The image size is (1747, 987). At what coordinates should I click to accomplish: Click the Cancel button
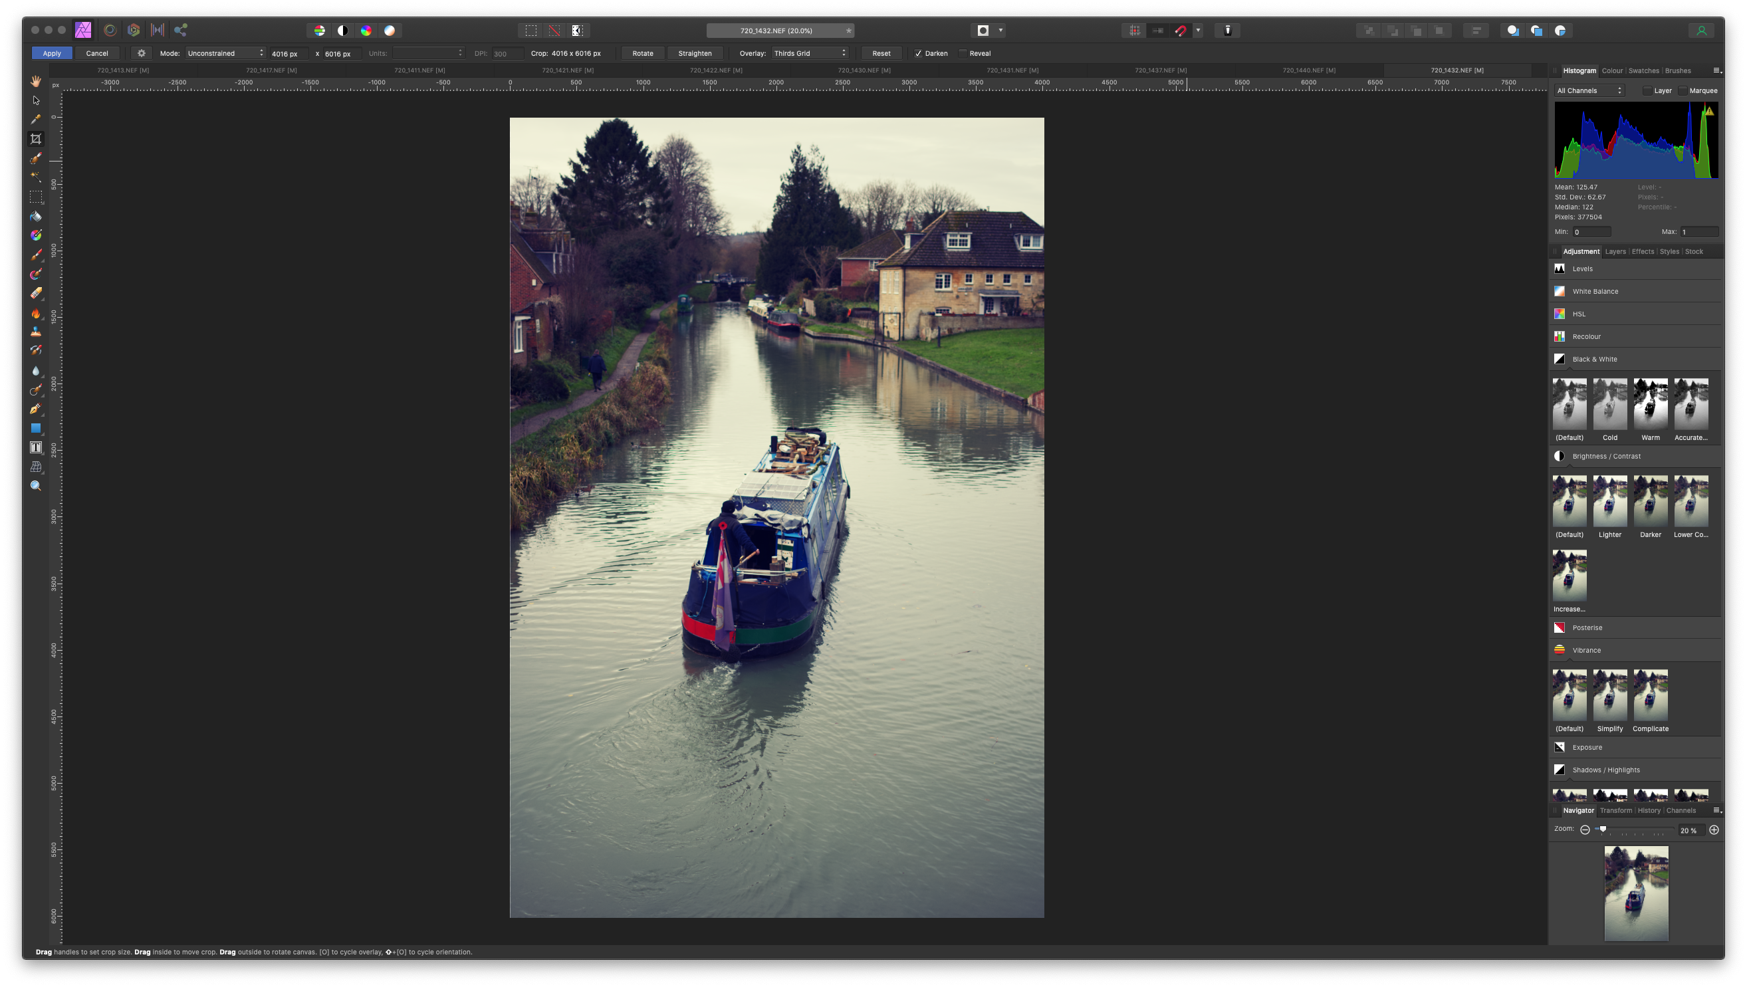(x=97, y=53)
